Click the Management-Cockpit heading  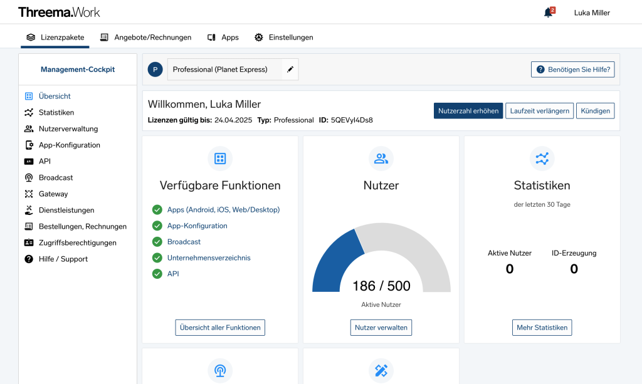(78, 70)
